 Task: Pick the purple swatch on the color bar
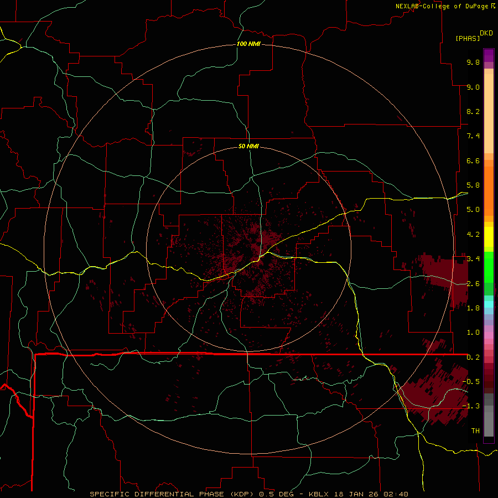pos(489,55)
